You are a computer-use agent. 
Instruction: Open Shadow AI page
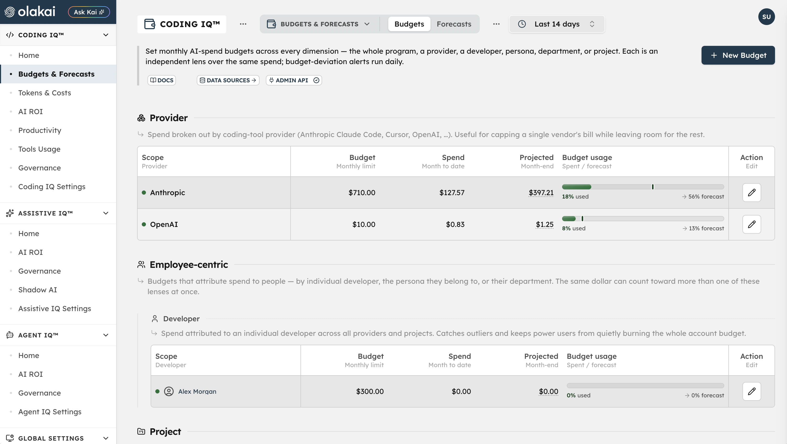38,290
